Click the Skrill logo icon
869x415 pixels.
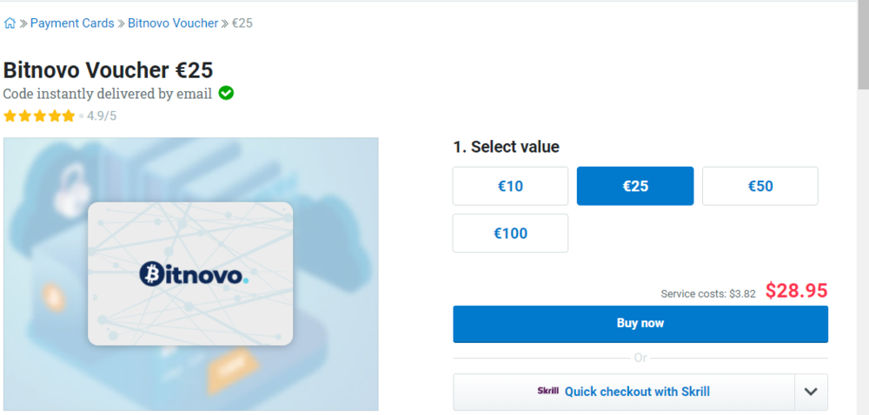pyautogui.click(x=548, y=392)
